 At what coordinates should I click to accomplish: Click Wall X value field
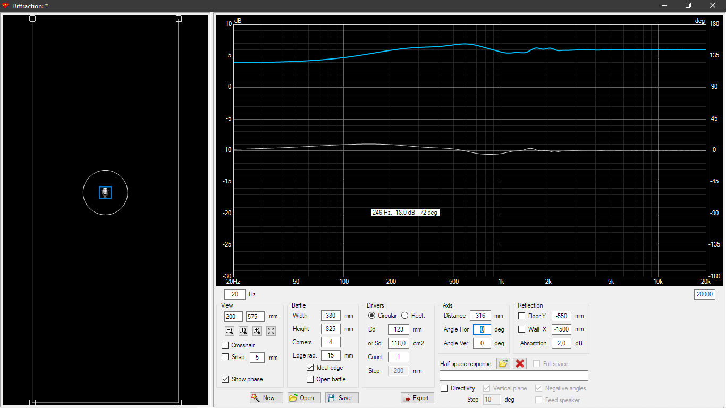point(561,329)
